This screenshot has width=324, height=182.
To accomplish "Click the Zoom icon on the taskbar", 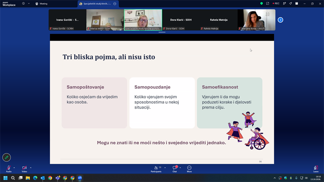I will (80, 178).
